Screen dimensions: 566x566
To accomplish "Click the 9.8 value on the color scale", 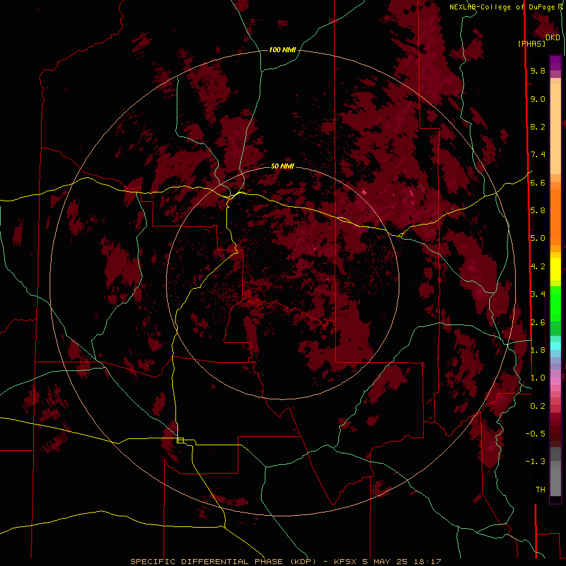I will (538, 71).
